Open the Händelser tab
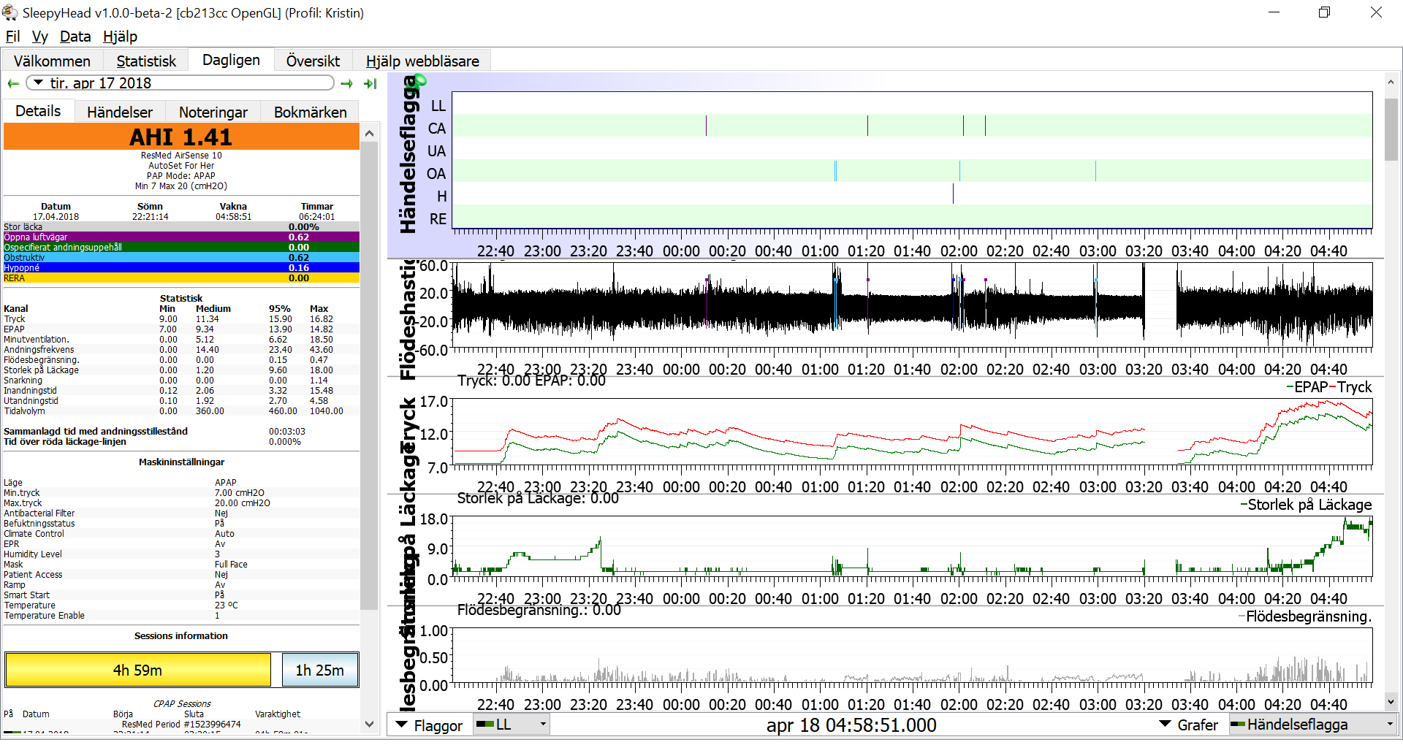 (120, 112)
